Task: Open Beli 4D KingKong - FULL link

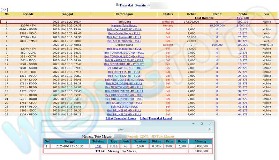Action: point(124,33)
